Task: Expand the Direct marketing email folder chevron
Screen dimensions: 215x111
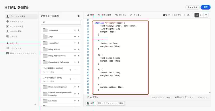Action: click(x=79, y=87)
